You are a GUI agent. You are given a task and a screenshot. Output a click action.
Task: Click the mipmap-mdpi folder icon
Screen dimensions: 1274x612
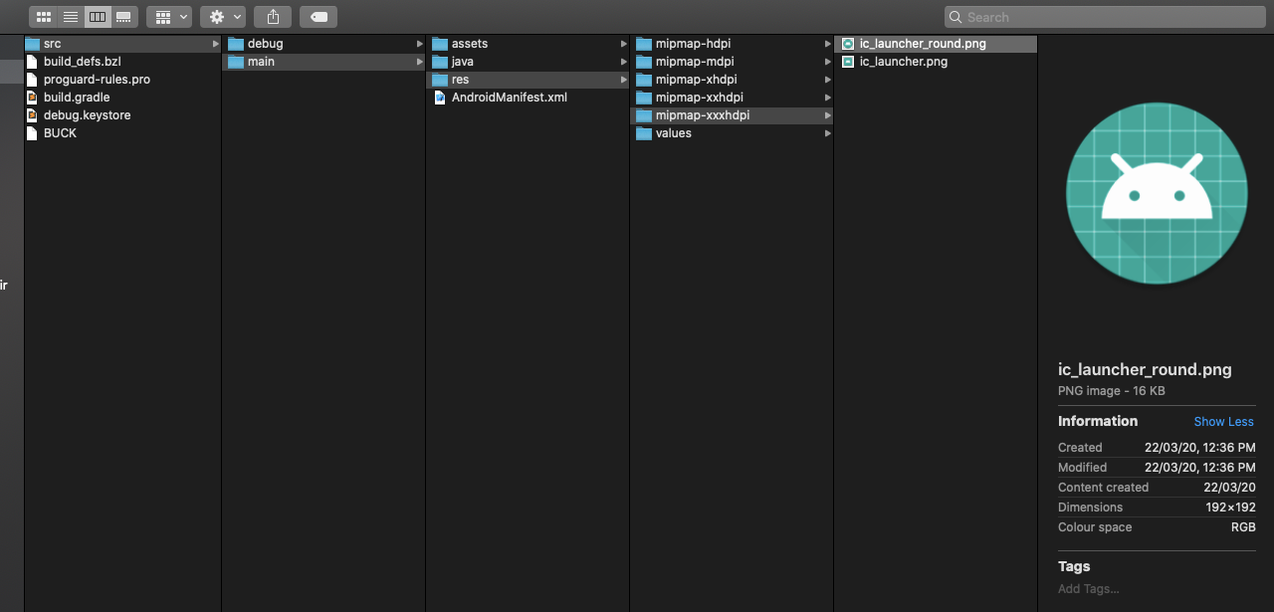(644, 62)
